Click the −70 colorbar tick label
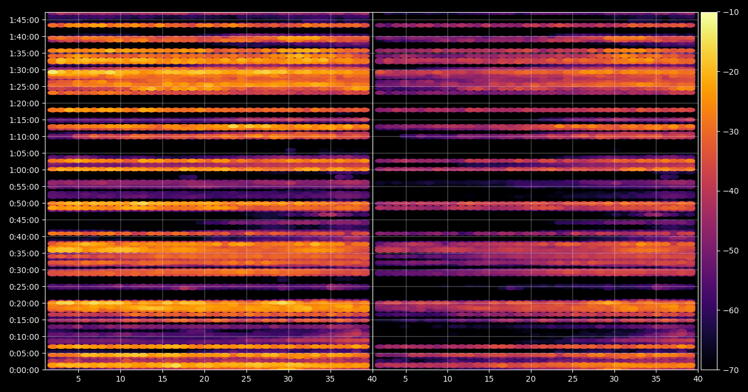The width and height of the screenshot is (748, 392). click(731, 370)
